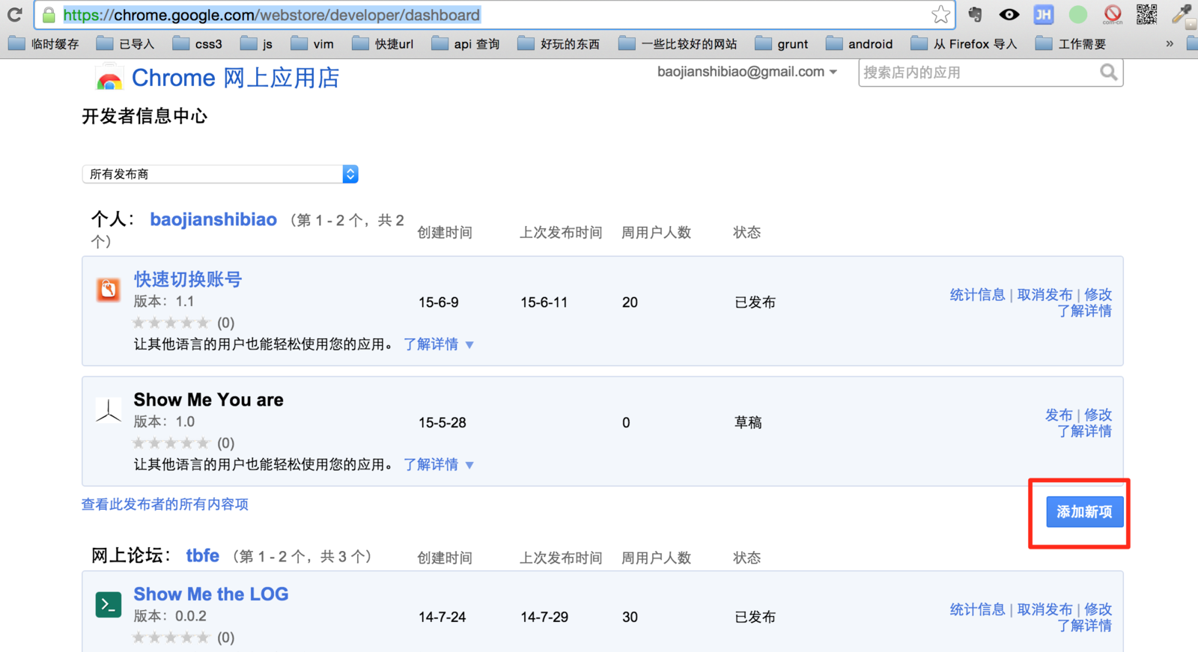Open the eye extension icon in the toolbar
Image resolution: width=1198 pixels, height=652 pixels.
click(x=1009, y=14)
